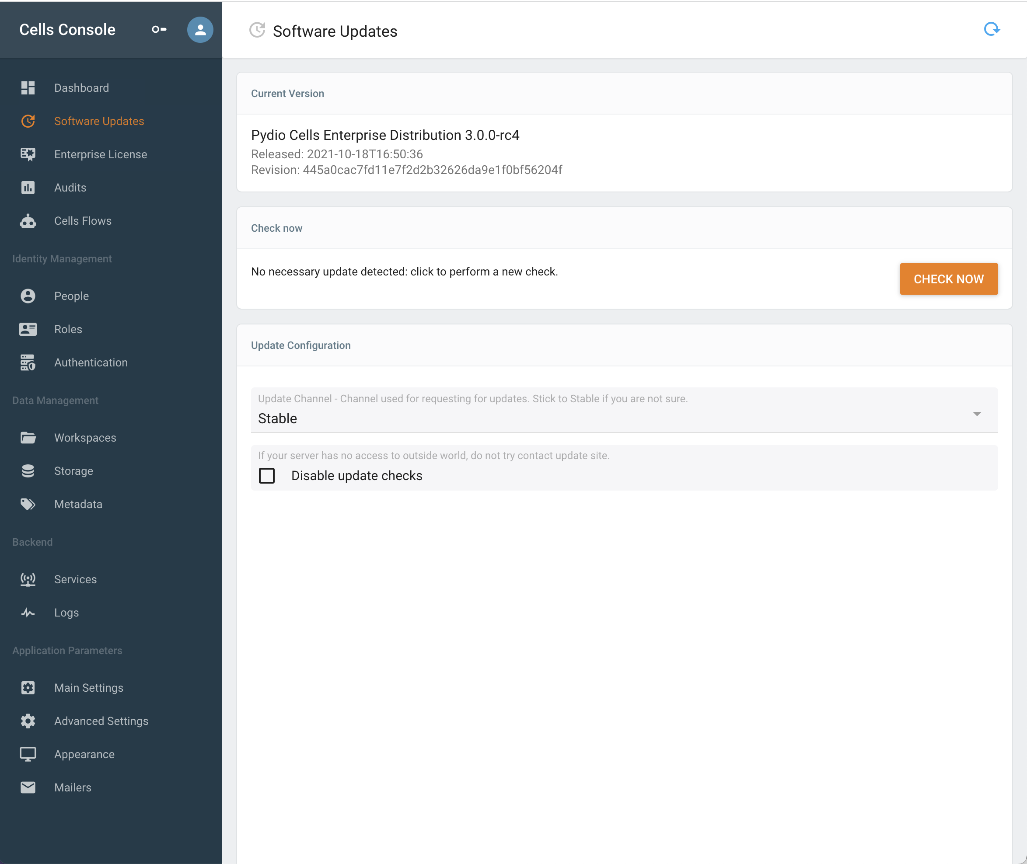This screenshot has height=864, width=1027.
Task: Click the Released date text
Action: point(337,154)
